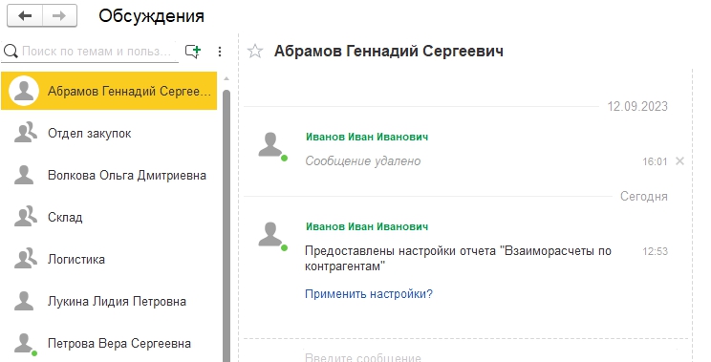The height and width of the screenshot is (362, 711).
Task: Click the Волкова Ольга Дмитриевна user icon
Action: pyautogui.click(x=24, y=175)
